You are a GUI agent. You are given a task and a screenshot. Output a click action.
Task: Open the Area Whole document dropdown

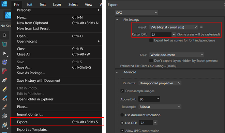tap(177, 55)
